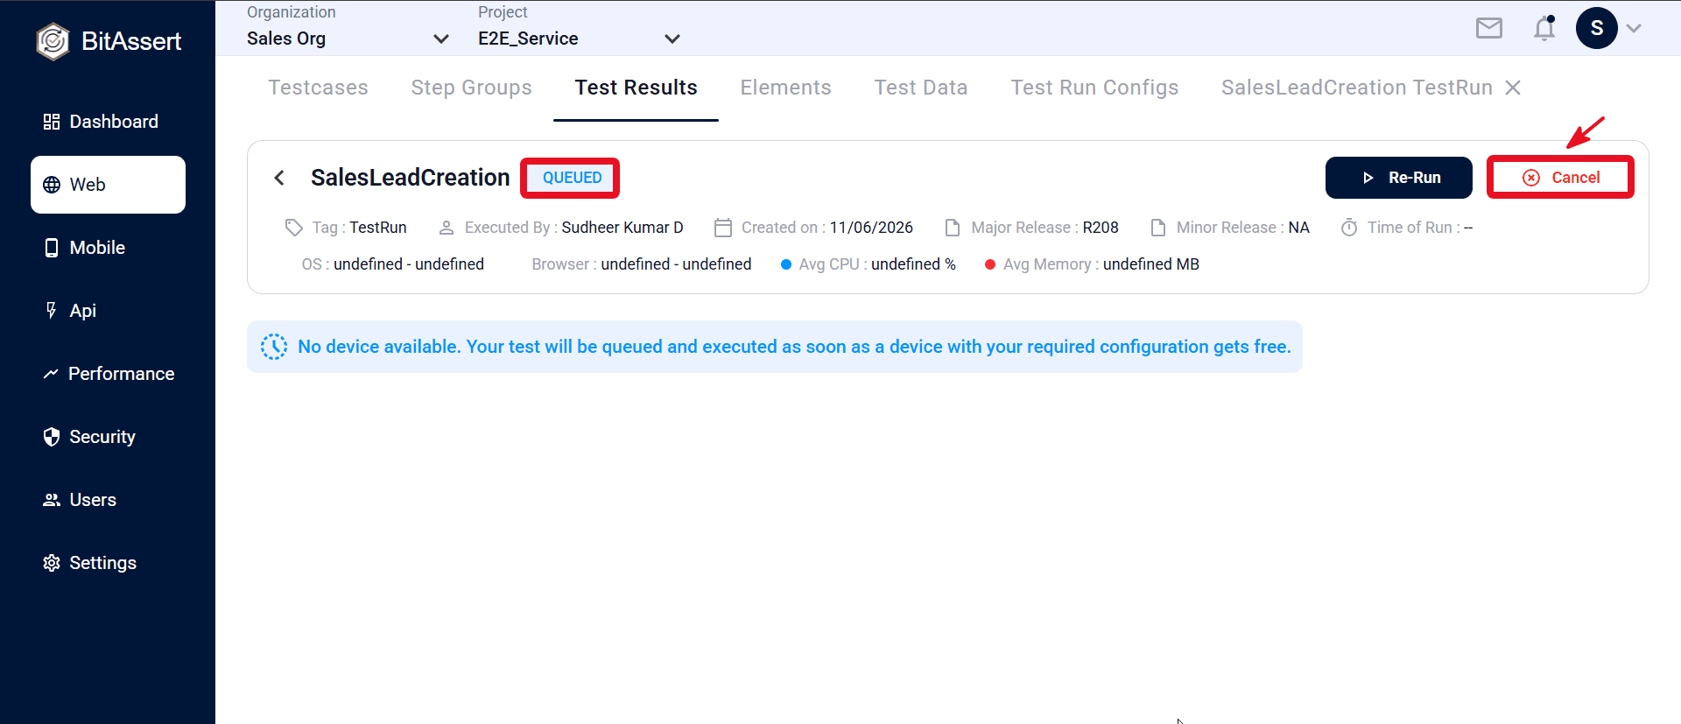The height and width of the screenshot is (724, 1681).
Task: Click the BitAssert logo icon
Action: [53, 41]
